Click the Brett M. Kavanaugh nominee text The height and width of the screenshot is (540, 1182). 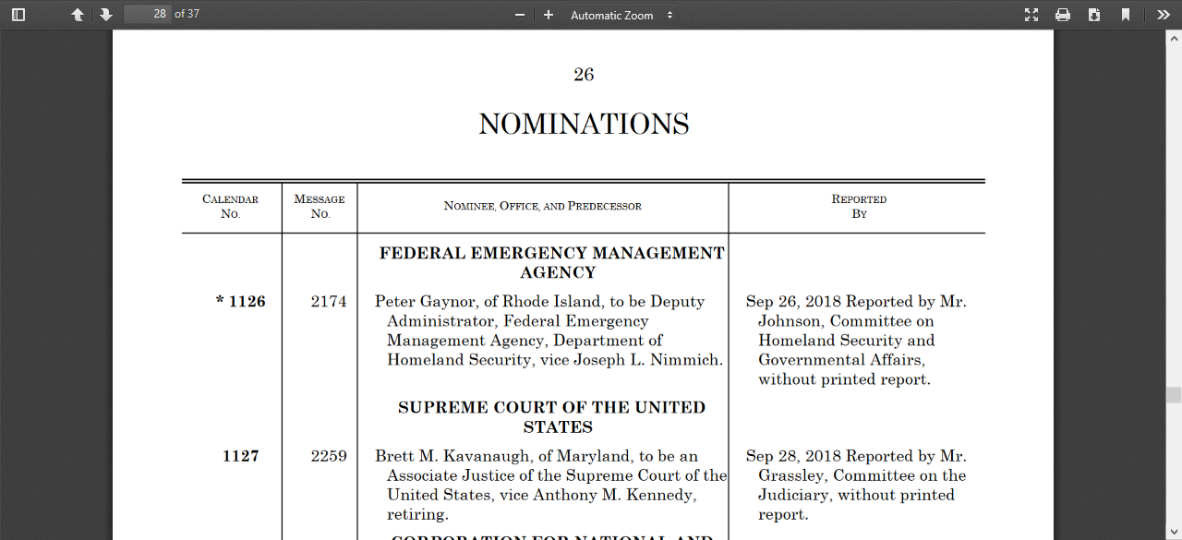[550, 486]
